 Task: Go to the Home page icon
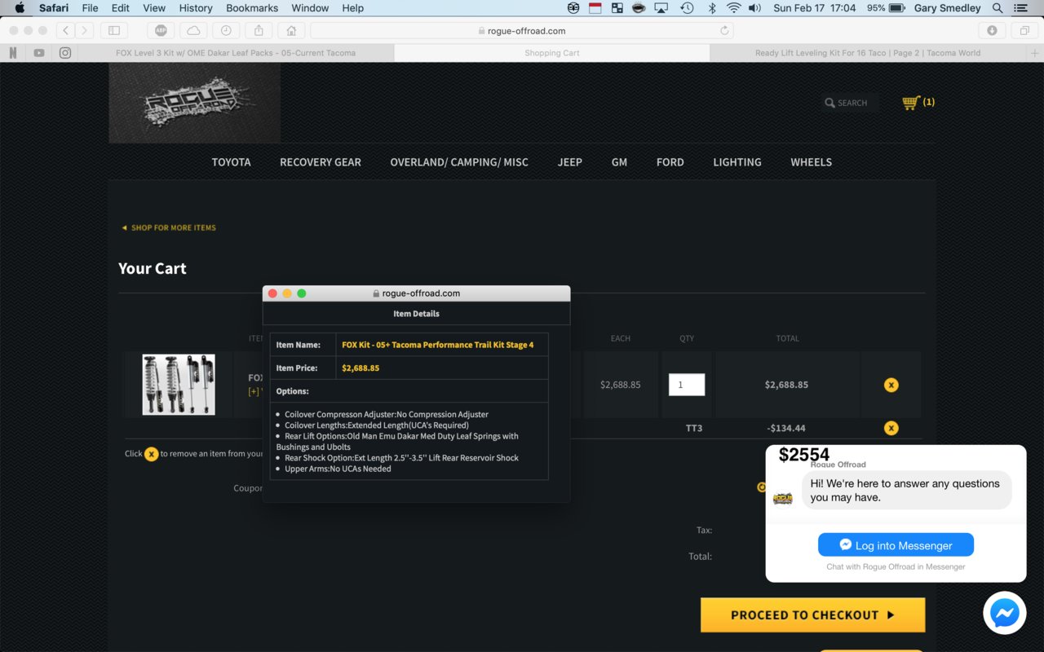coord(291,30)
